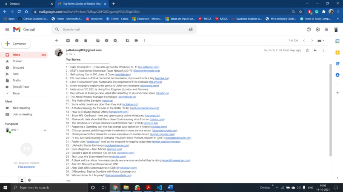Add email to Tasks

click(x=115, y=41)
